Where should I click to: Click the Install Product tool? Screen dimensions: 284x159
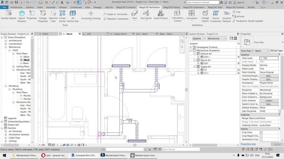coord(161,15)
